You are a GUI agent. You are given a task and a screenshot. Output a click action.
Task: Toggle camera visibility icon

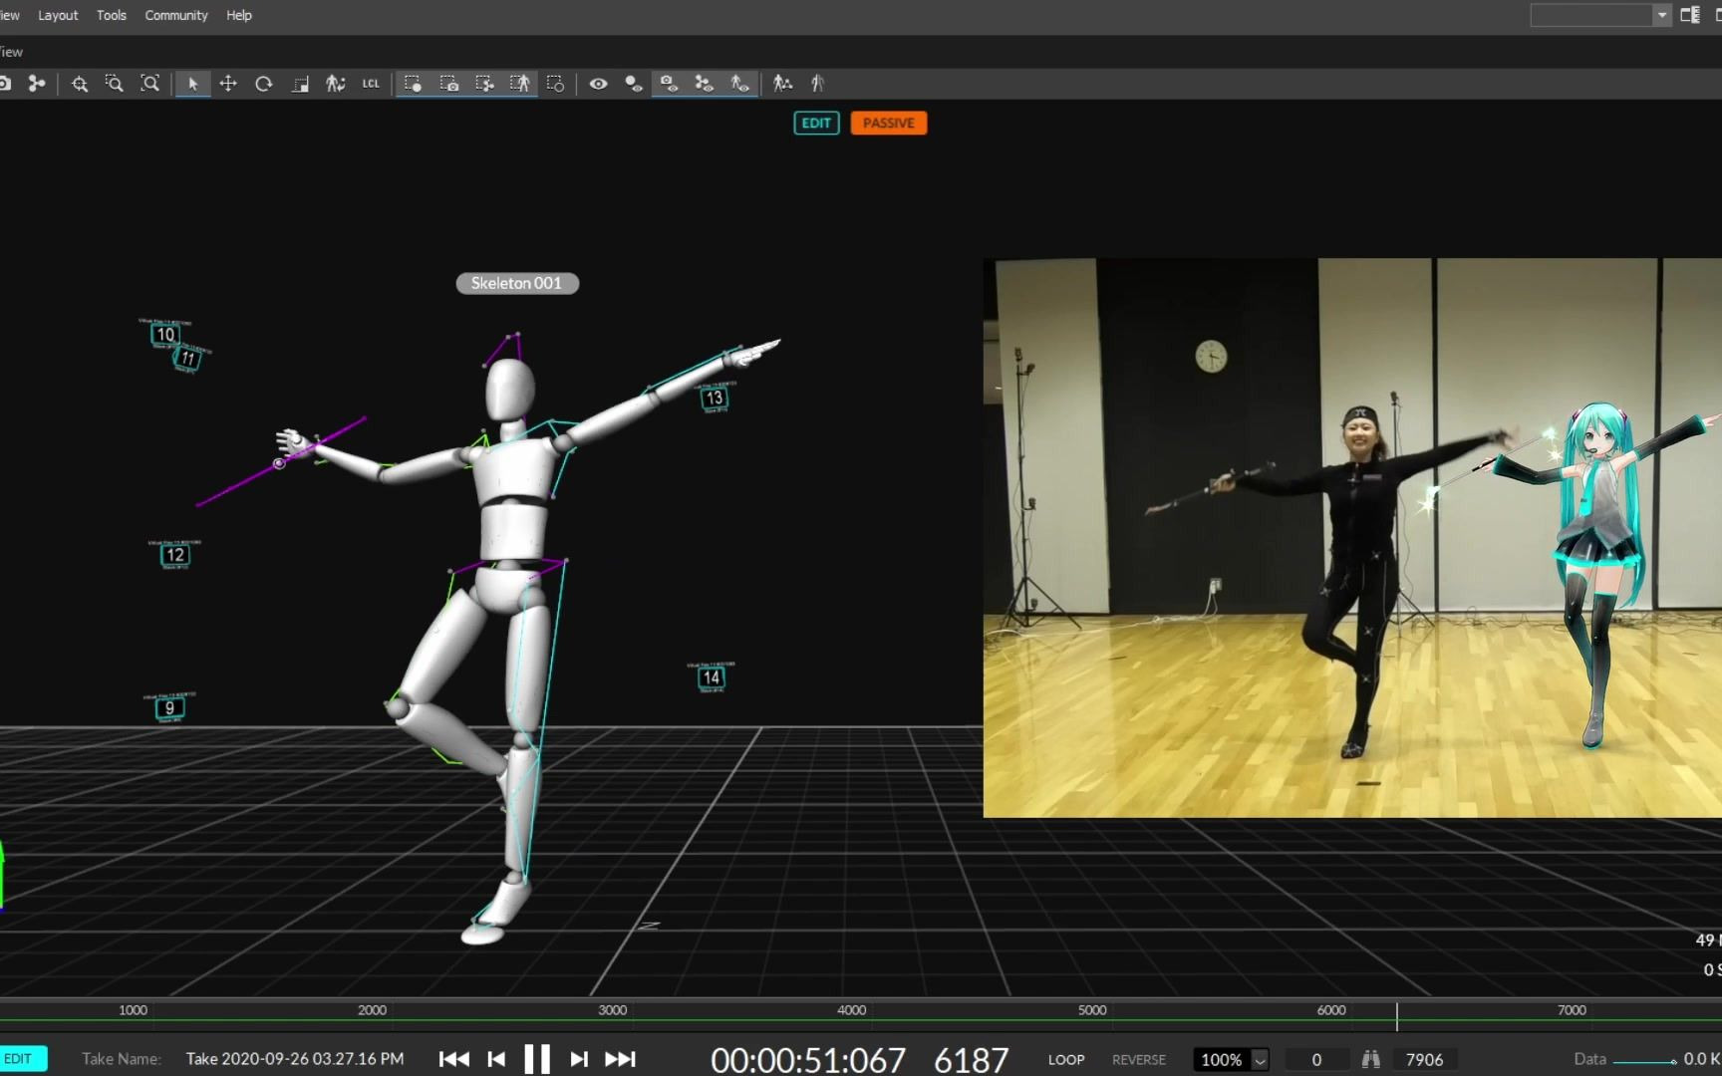click(x=669, y=84)
